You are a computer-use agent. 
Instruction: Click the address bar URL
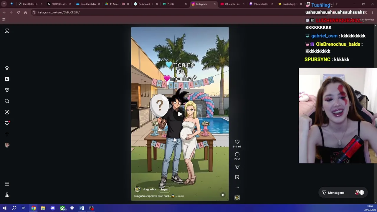click(x=59, y=12)
